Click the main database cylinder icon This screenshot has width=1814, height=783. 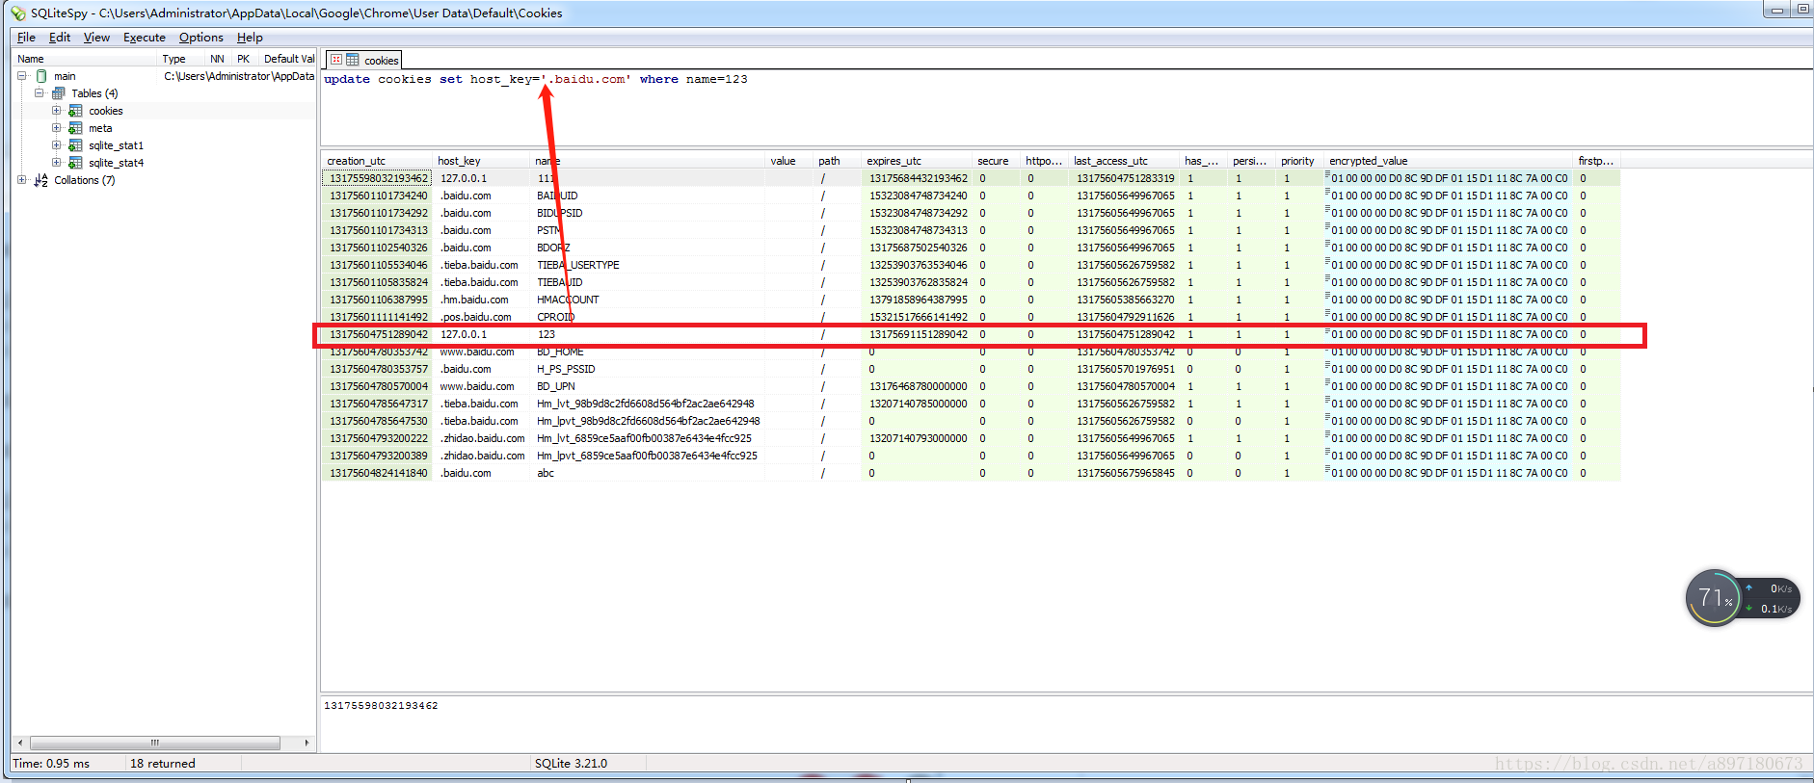tap(41, 76)
